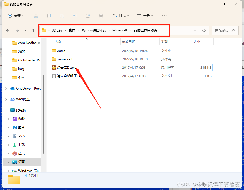Click the 视频 video library icon
244x190 pixels.
click(14, 119)
